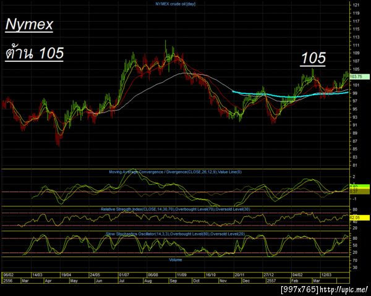Image resolution: width=371 pixels, height=296 pixels.
Task: Click the 121 price axis value
Action: point(356,5)
